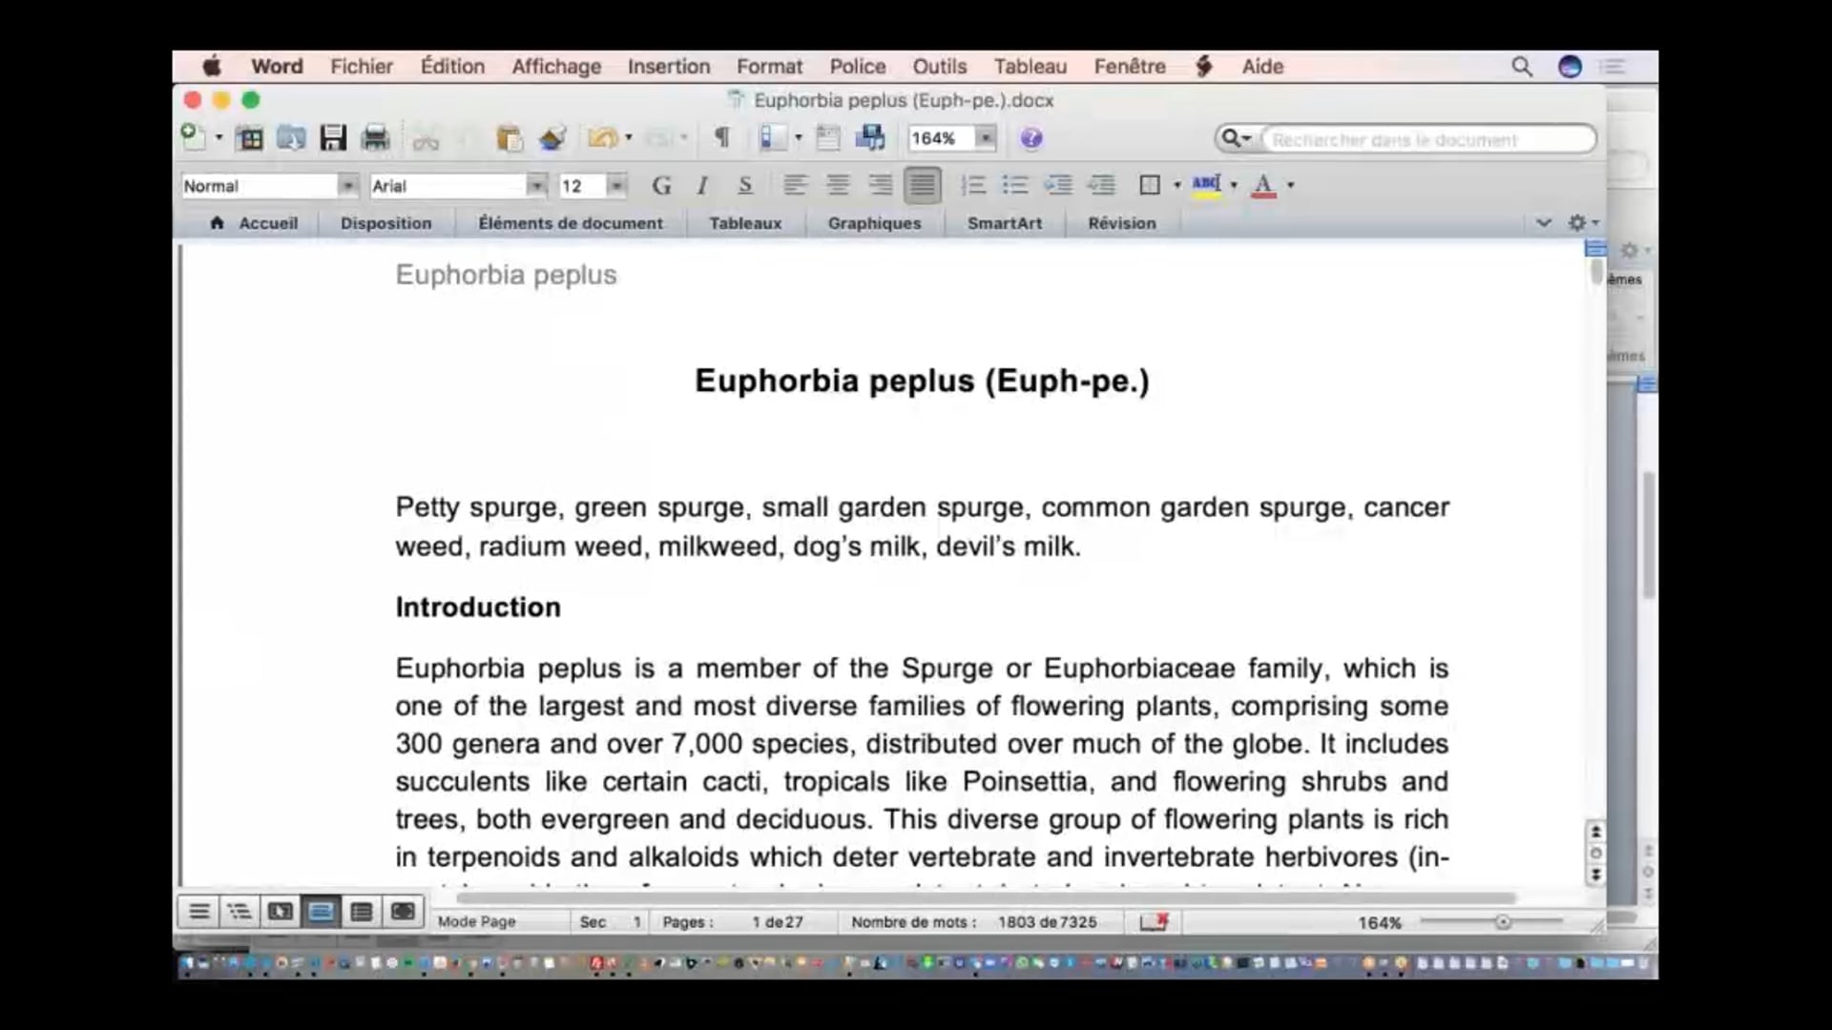The image size is (1832, 1030).
Task: Click the Save document floppy icon
Action: (332, 138)
